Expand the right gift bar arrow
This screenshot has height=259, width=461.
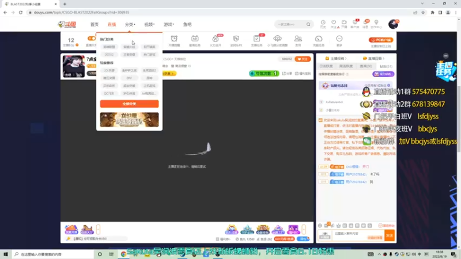(304, 229)
